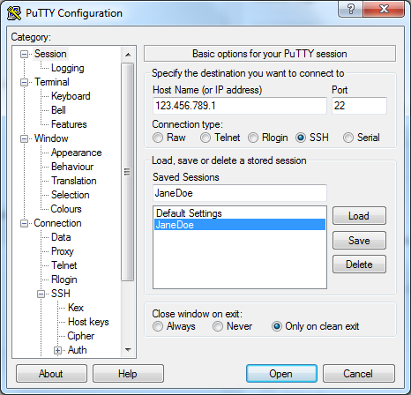Click the title bar help question mark
The width and height of the screenshot is (411, 395).
tap(350, 9)
